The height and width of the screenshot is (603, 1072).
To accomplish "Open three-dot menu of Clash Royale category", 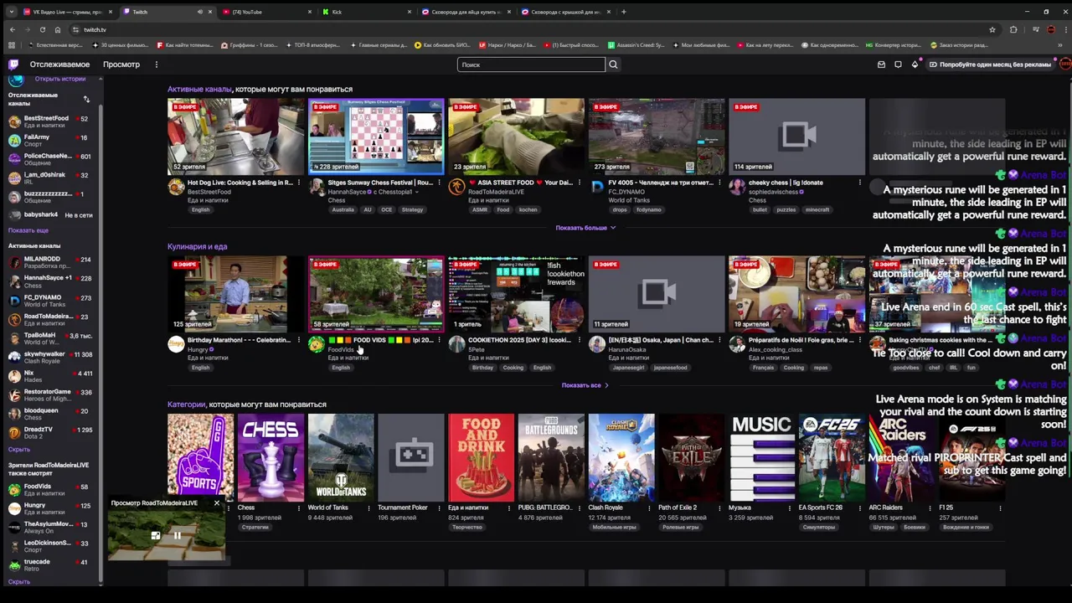I will 649,508.
